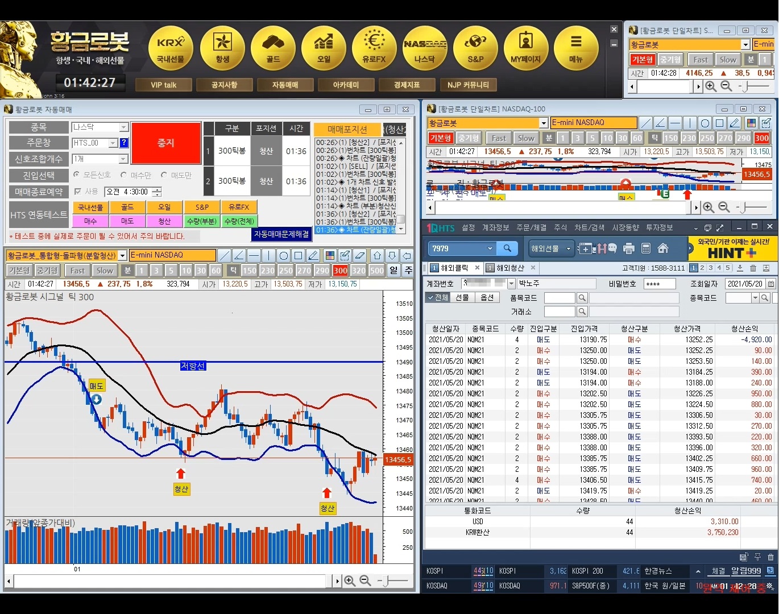Screen dimensions: 779x614
Task: Open the 오일 (Oil) round launcher button
Action: tap(324, 48)
